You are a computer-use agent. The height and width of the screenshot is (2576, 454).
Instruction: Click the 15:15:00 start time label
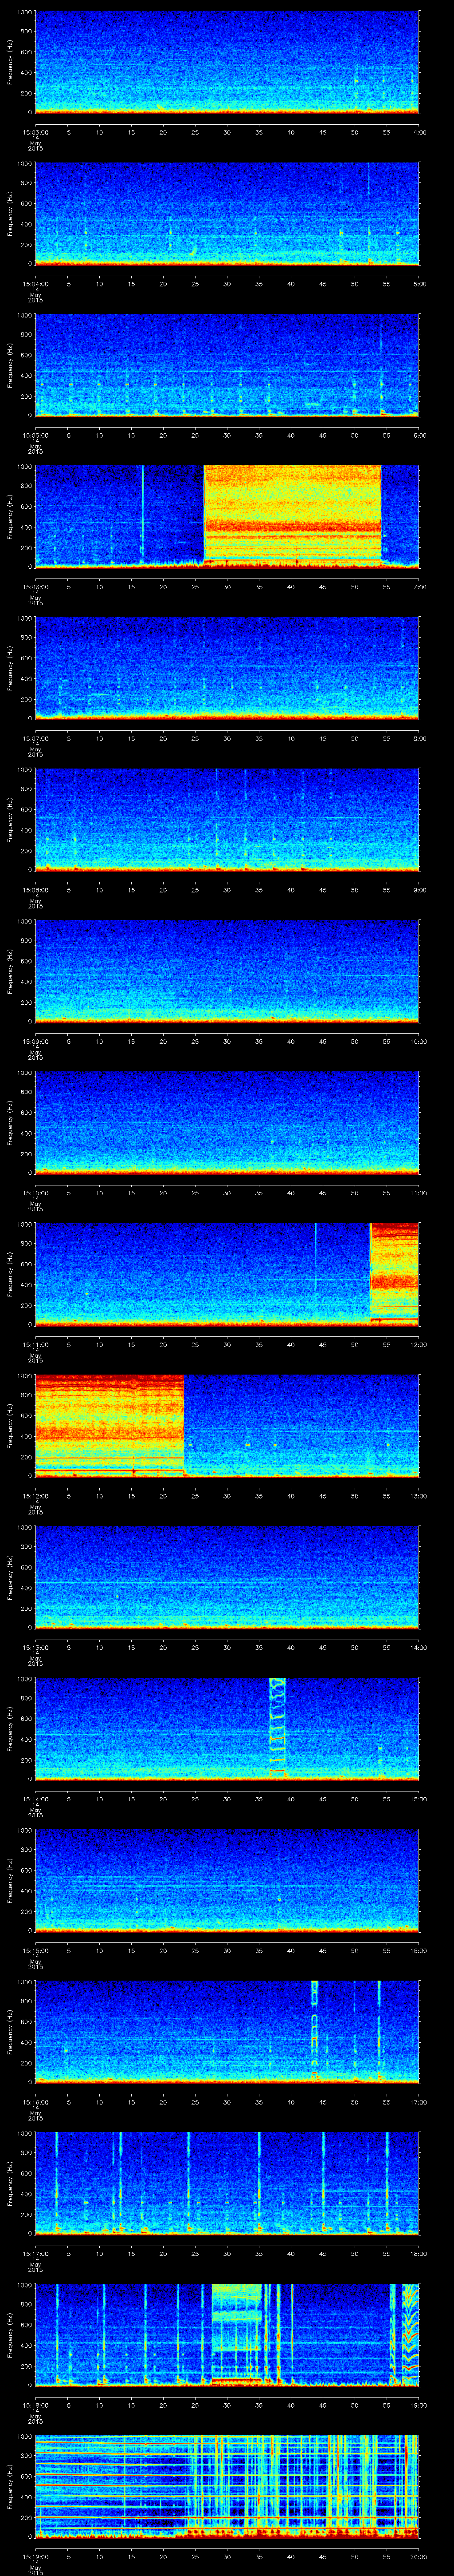(x=35, y=1951)
